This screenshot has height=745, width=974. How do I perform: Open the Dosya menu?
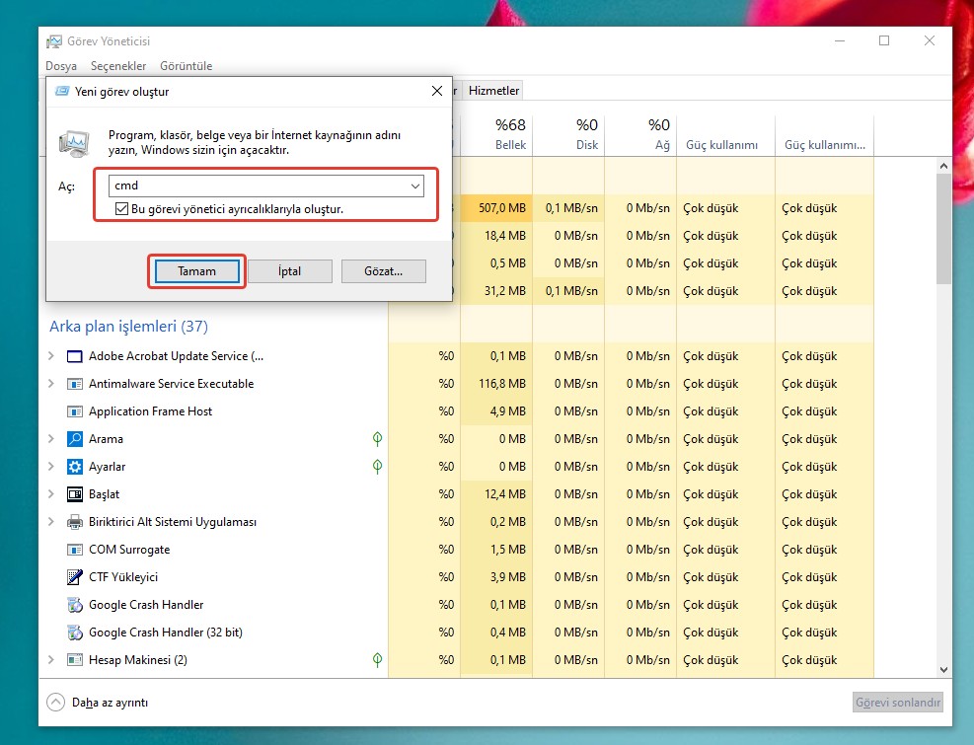pos(61,66)
